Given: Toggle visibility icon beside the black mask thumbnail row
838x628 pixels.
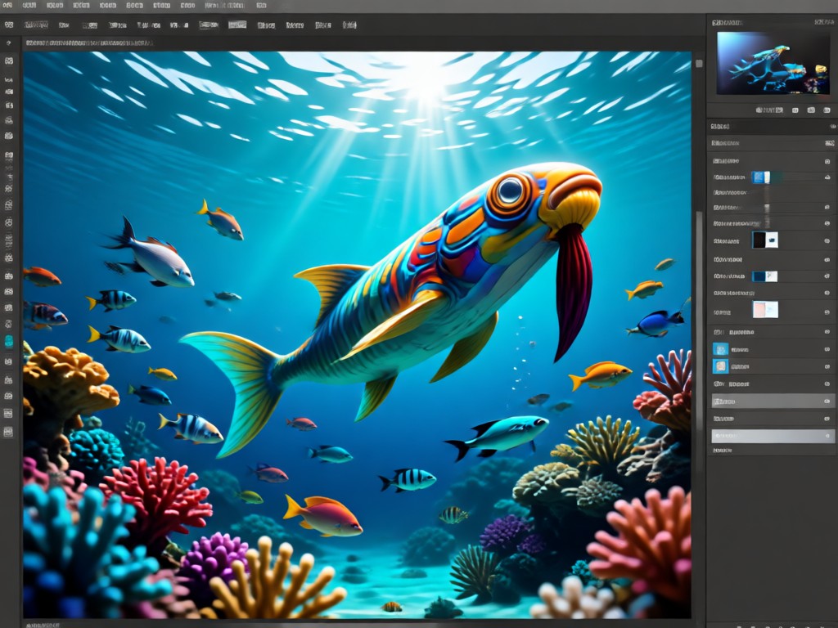Looking at the screenshot, I should 827,241.
